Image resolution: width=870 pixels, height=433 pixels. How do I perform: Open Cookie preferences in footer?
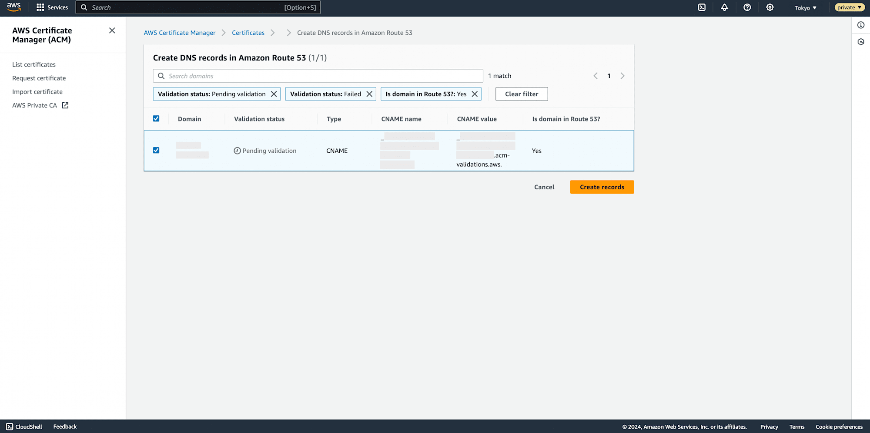(839, 427)
